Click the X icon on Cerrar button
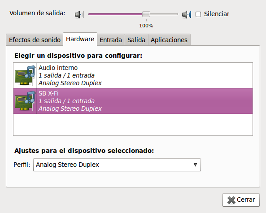266x213 pixels. click(x=231, y=200)
